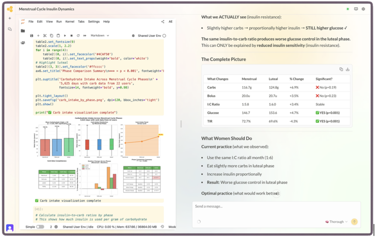Image resolution: width=378 pixels, height=239 pixels.
Task: Click the notebook share icon
Action: pyautogui.click(x=163, y=22)
